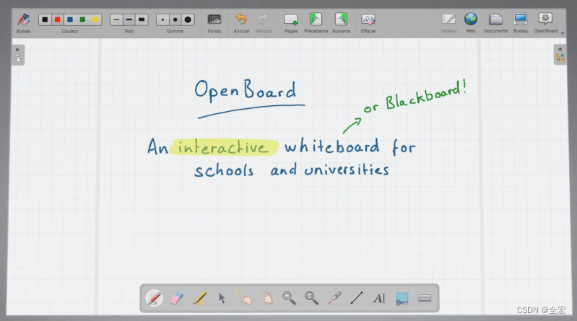Select the Text writing tool
The width and height of the screenshot is (577, 321).
pos(379,298)
